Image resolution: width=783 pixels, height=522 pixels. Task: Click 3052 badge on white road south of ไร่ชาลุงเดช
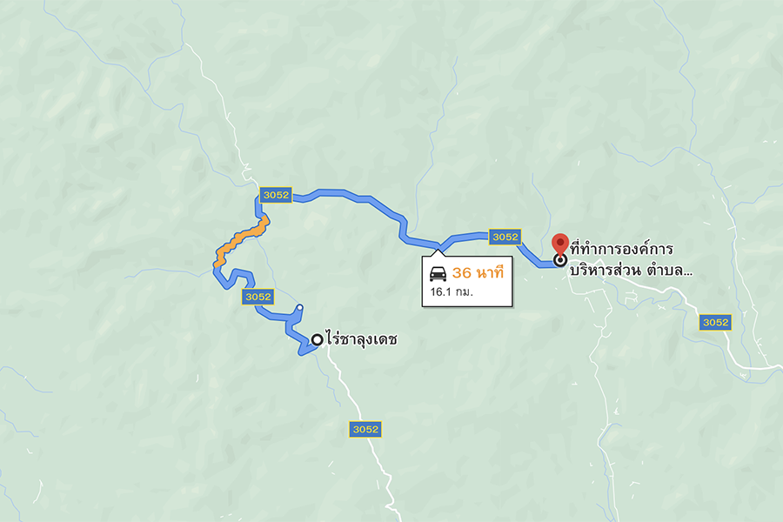(x=365, y=429)
